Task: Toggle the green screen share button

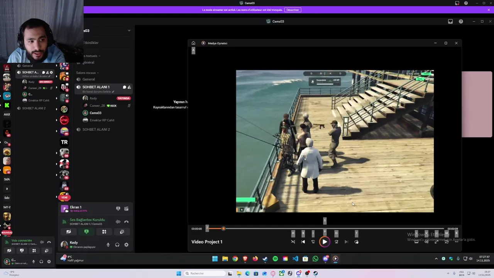Action: click(86, 232)
